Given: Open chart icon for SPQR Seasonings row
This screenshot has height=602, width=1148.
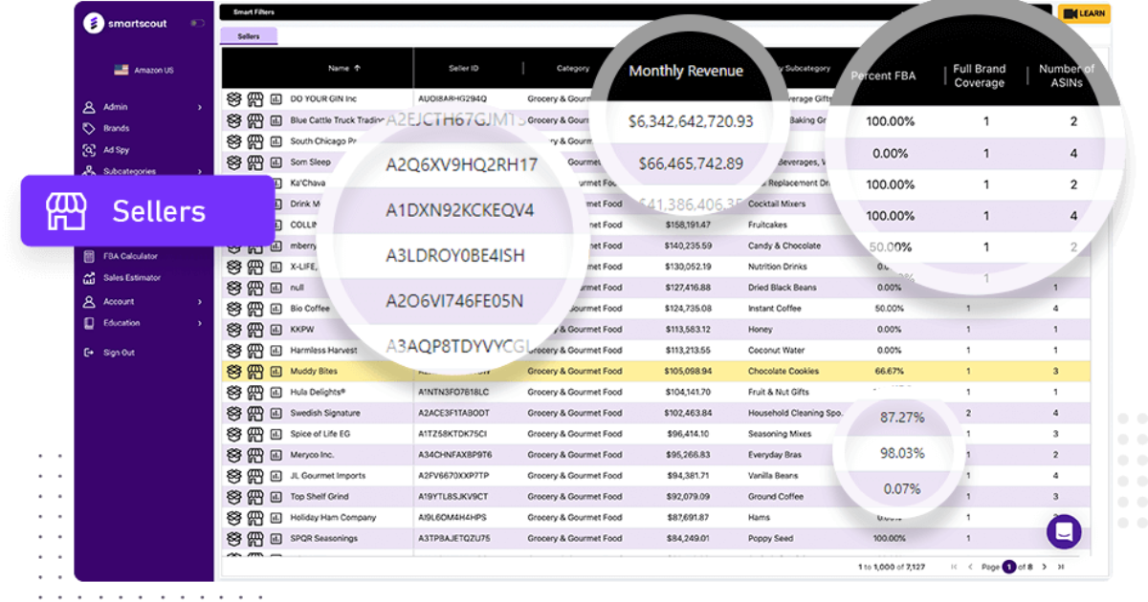Looking at the screenshot, I should [276, 539].
